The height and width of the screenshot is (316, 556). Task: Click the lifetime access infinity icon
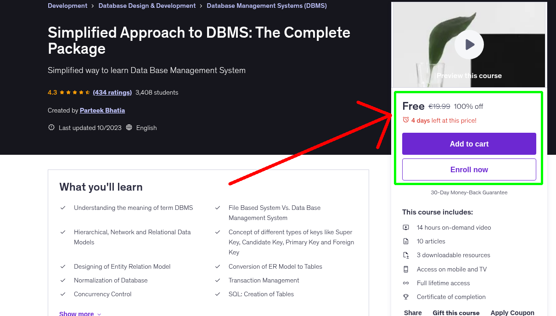(x=406, y=283)
